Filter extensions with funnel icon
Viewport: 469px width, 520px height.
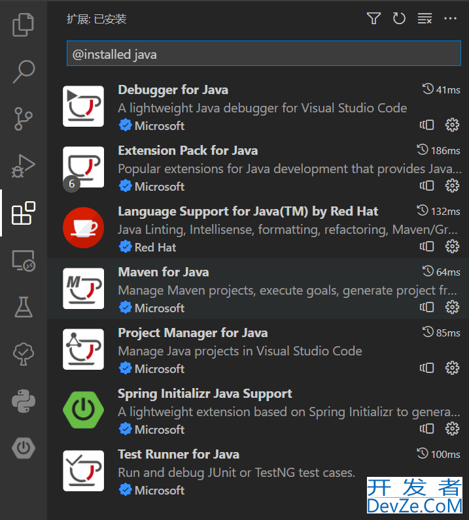(x=373, y=18)
